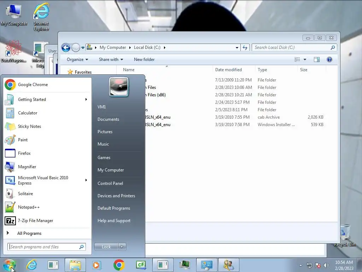The height and width of the screenshot is (272, 362).
Task: Open address bar history dropdown
Action: pos(237,48)
